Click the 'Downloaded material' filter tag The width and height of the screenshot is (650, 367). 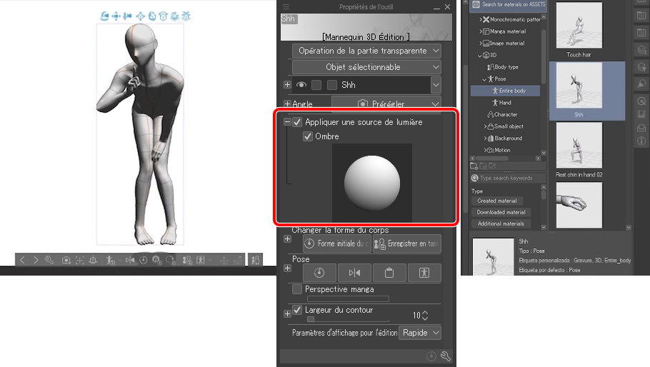click(501, 212)
